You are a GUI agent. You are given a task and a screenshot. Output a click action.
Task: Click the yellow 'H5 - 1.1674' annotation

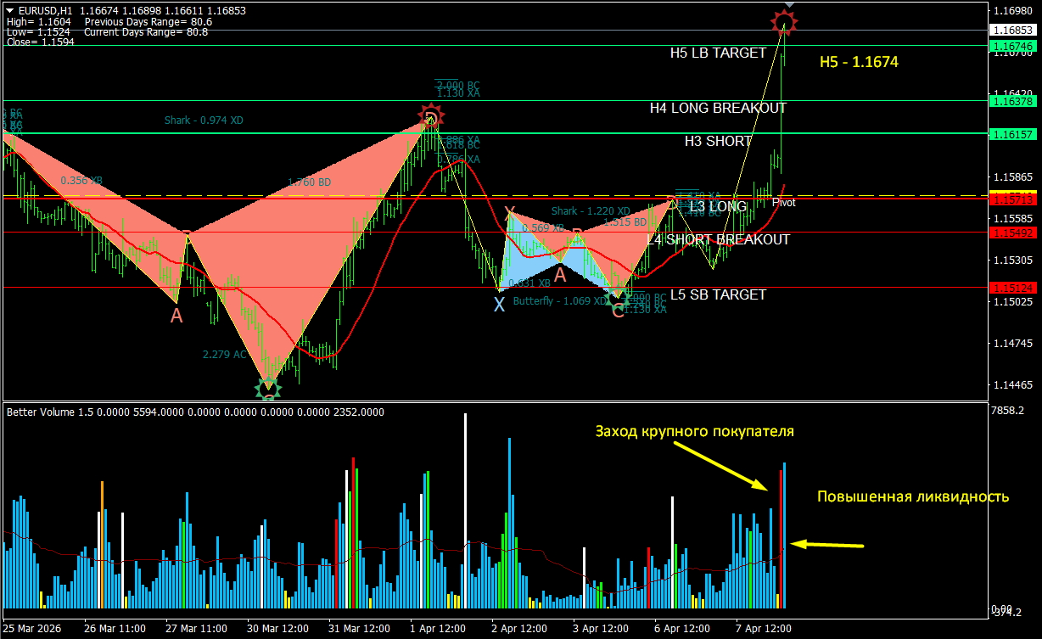[857, 61]
